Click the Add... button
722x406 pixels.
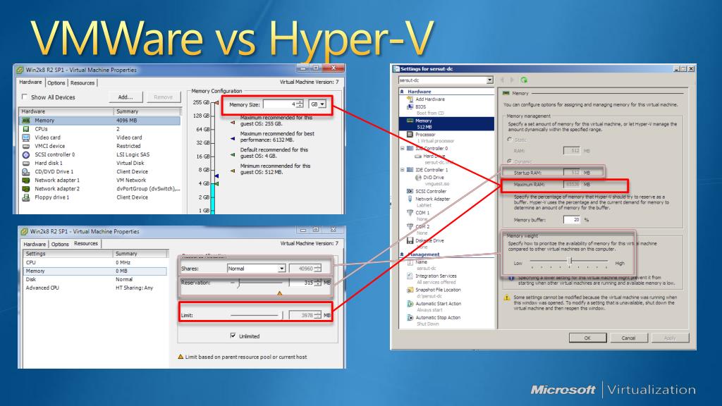click(126, 97)
